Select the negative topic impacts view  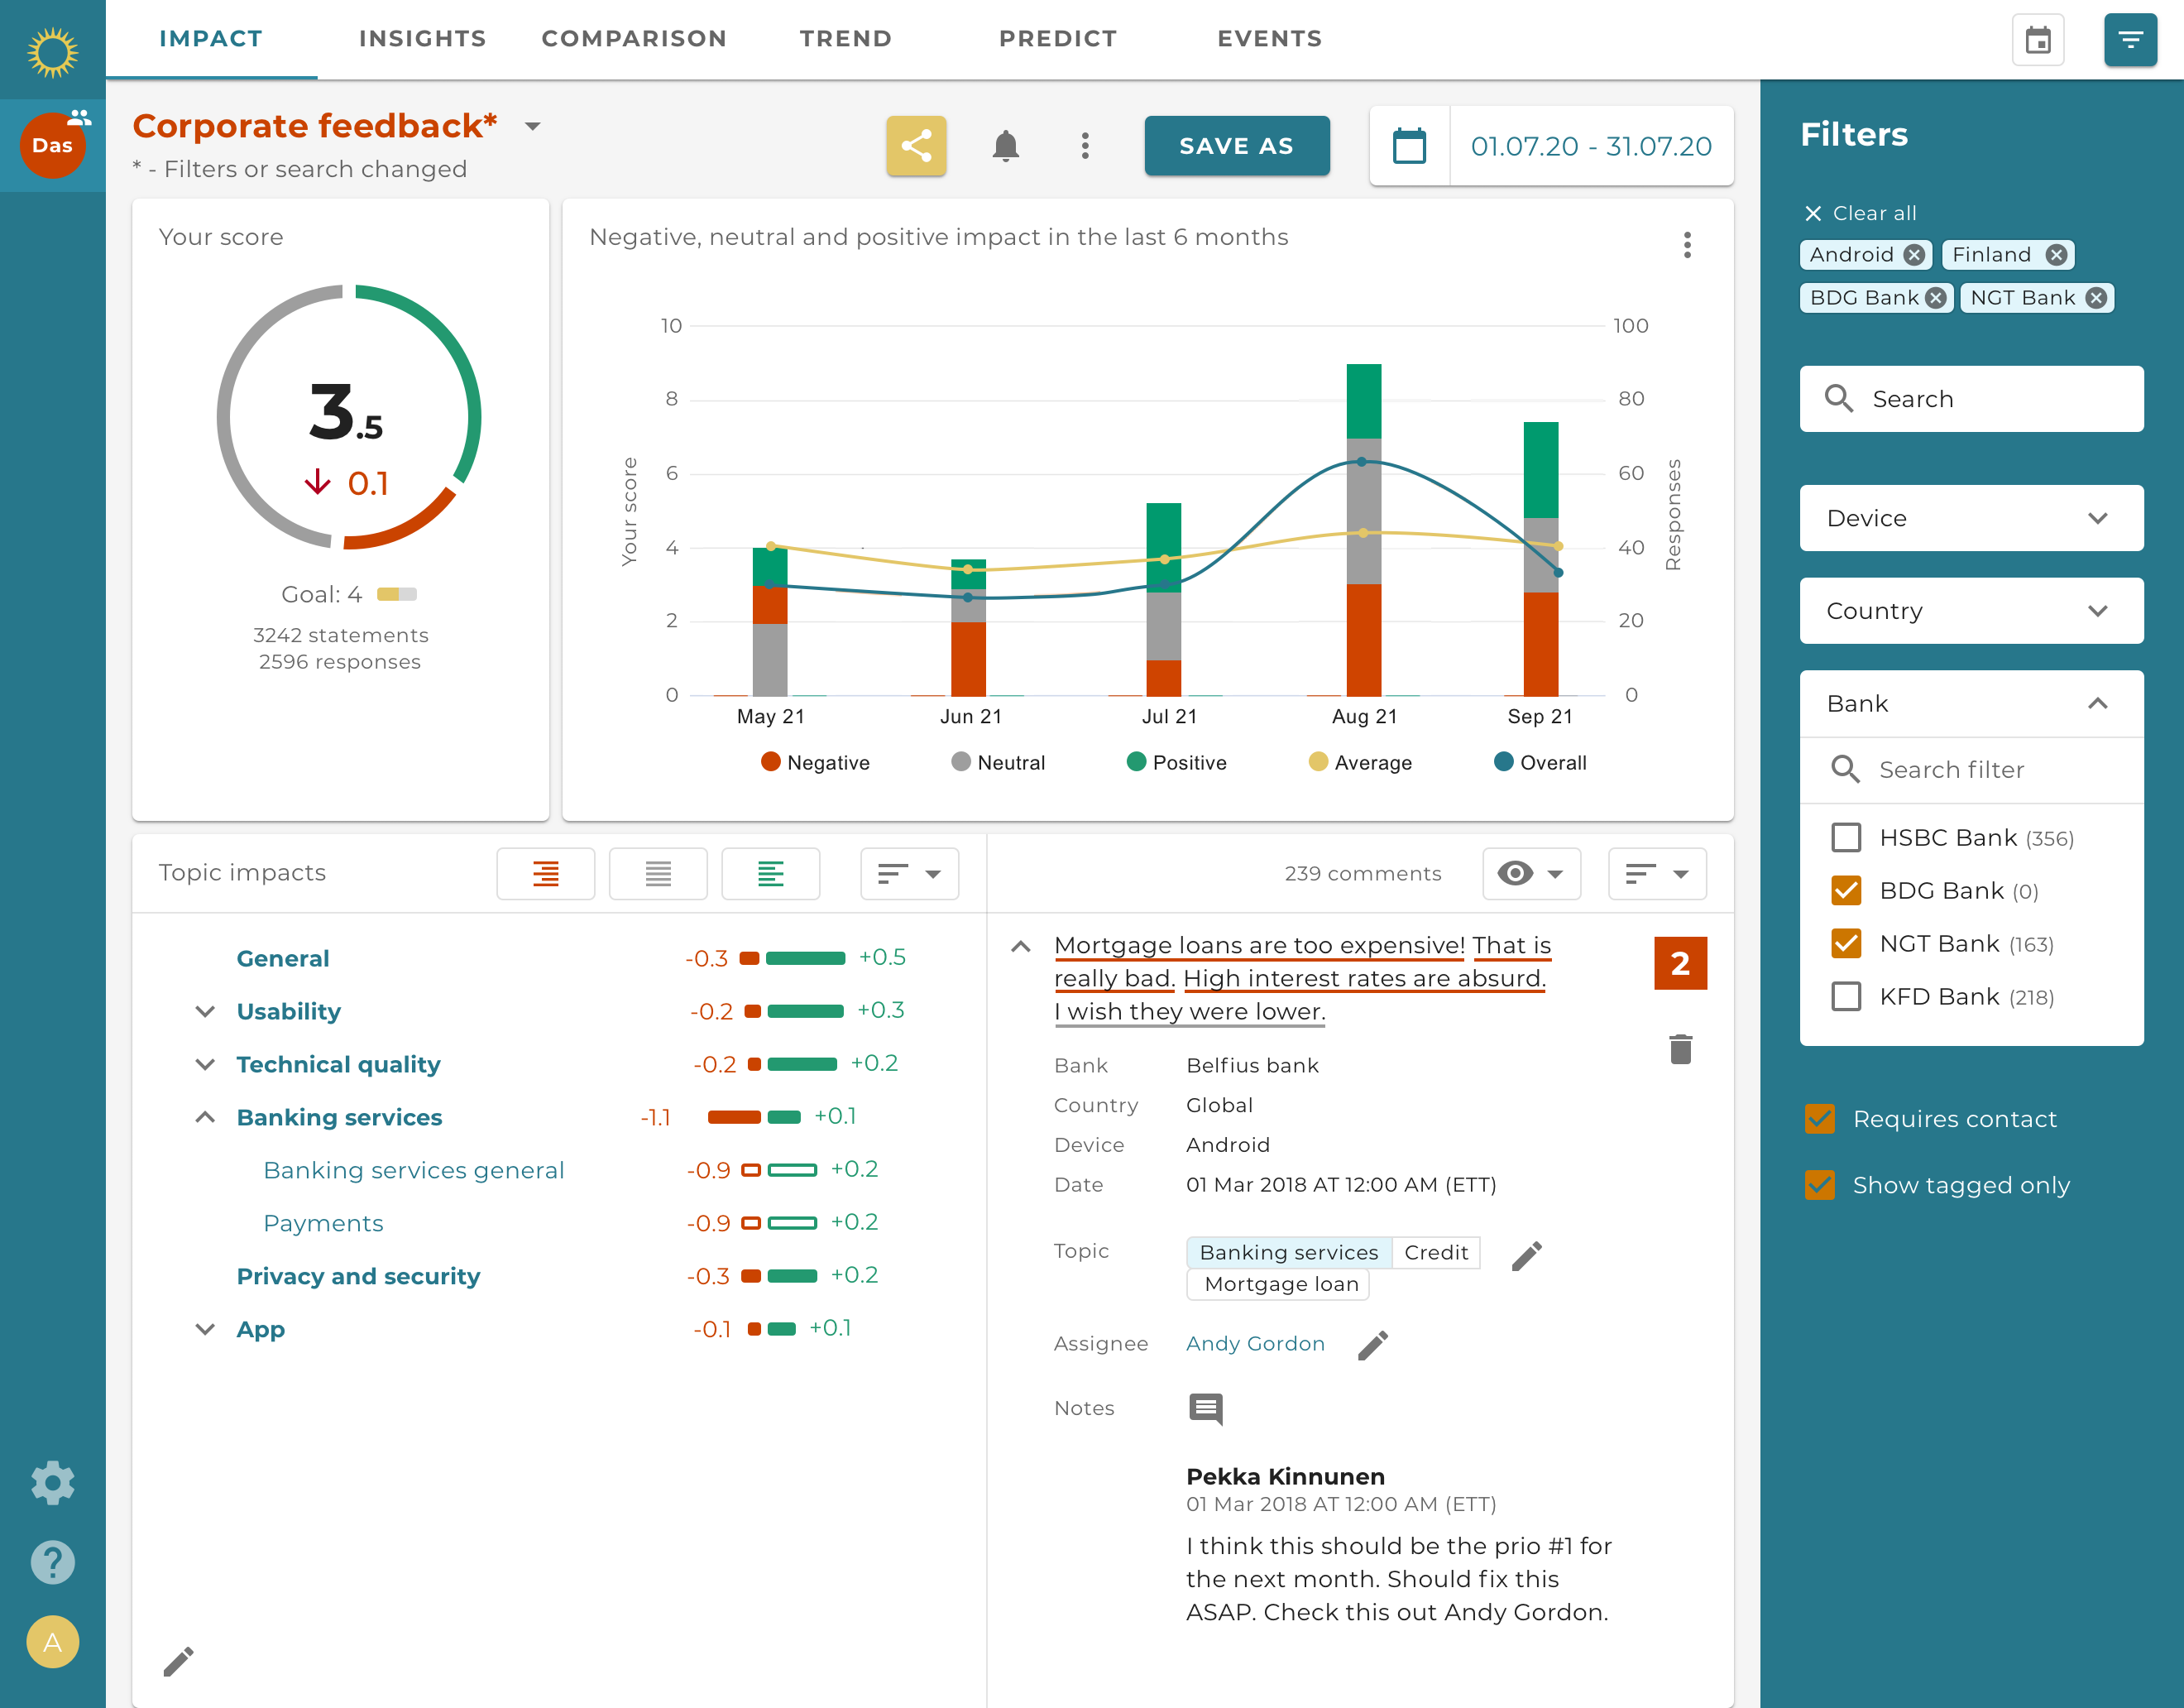coord(545,874)
